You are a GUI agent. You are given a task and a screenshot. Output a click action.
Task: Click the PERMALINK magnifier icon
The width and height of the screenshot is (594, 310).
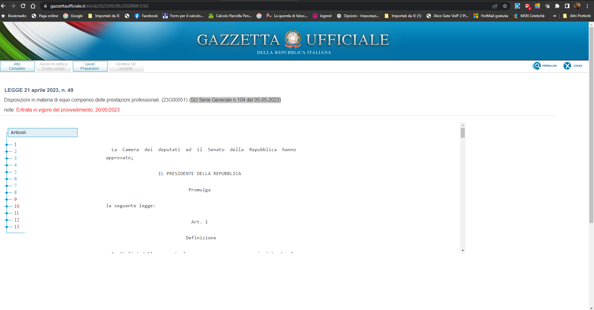537,66
